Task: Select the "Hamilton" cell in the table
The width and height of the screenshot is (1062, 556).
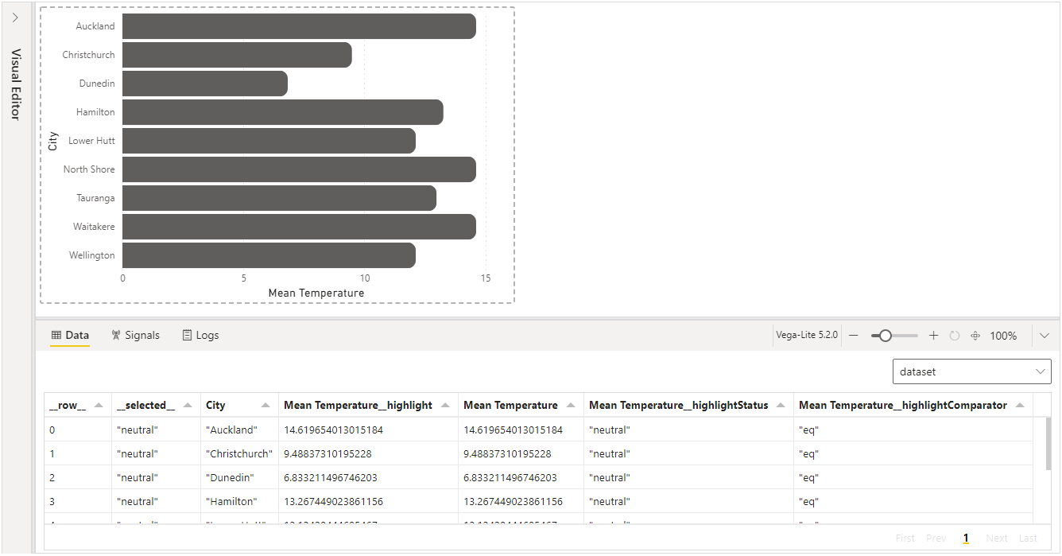Action: pos(238,502)
